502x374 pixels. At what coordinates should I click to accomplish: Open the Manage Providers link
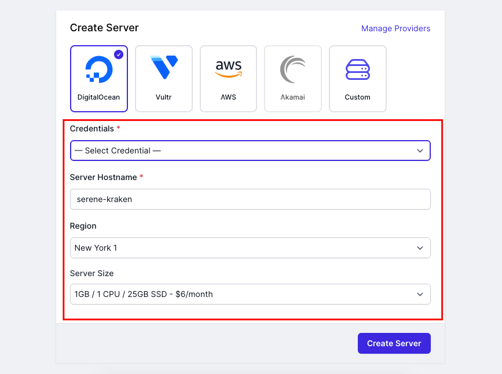[x=395, y=28]
